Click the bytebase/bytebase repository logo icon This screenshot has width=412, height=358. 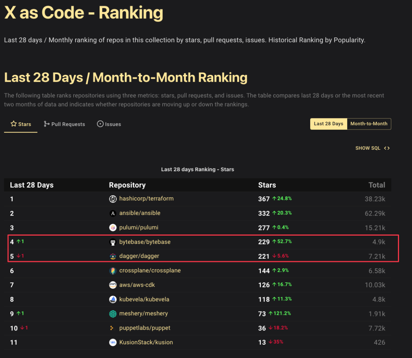113,242
